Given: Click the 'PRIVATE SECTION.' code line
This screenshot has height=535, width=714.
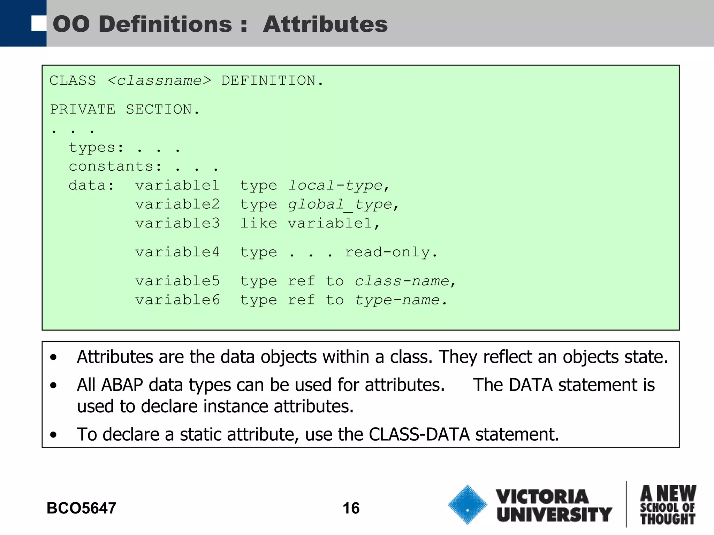Looking at the screenshot, I should point(124,110).
